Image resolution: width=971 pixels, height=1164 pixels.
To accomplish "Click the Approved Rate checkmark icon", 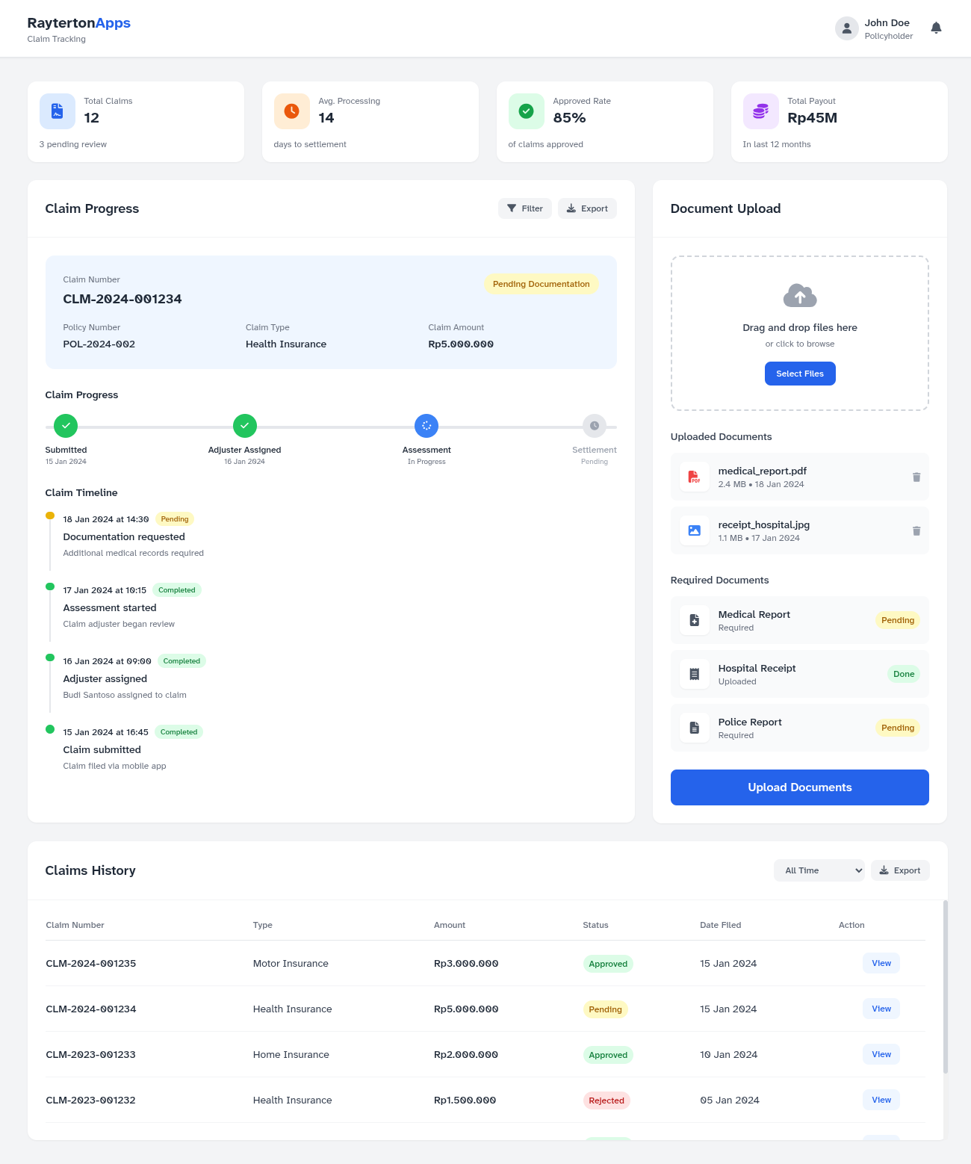I will tap(526, 111).
